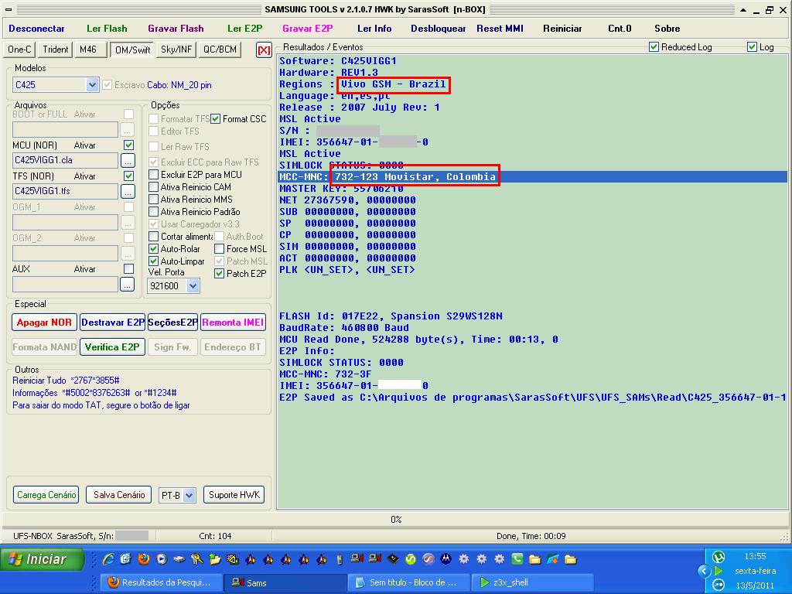Open the Vel. Porta 921600 dropdown
Screen dimensions: 792x594
[193, 286]
